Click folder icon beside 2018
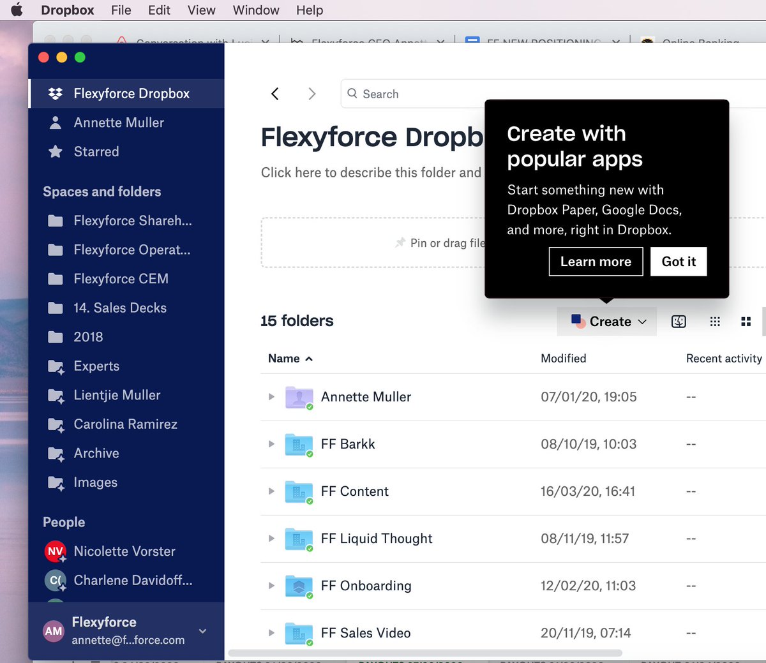This screenshot has width=766, height=663. [56, 337]
